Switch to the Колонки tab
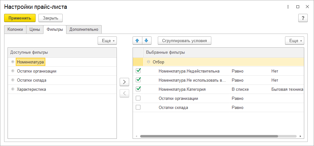 point(15,30)
